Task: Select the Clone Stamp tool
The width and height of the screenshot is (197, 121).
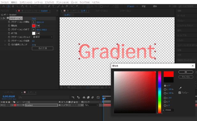Action: coord(62,6)
